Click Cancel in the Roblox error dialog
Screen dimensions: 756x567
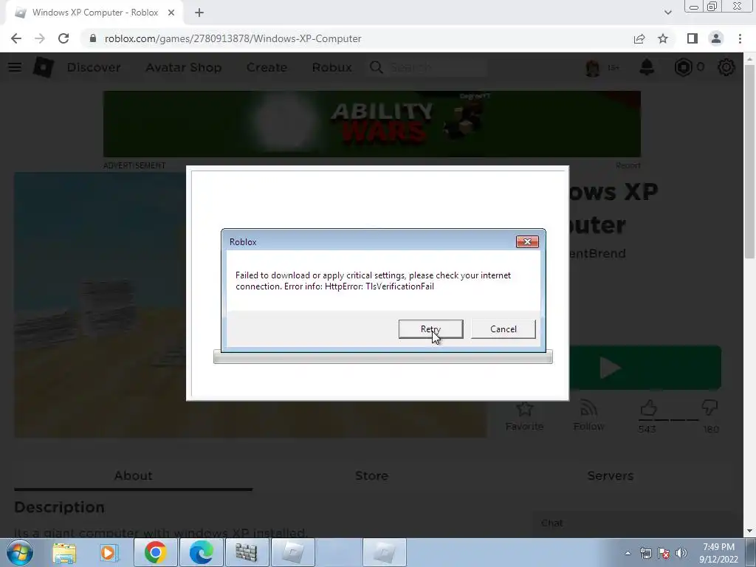tap(503, 329)
